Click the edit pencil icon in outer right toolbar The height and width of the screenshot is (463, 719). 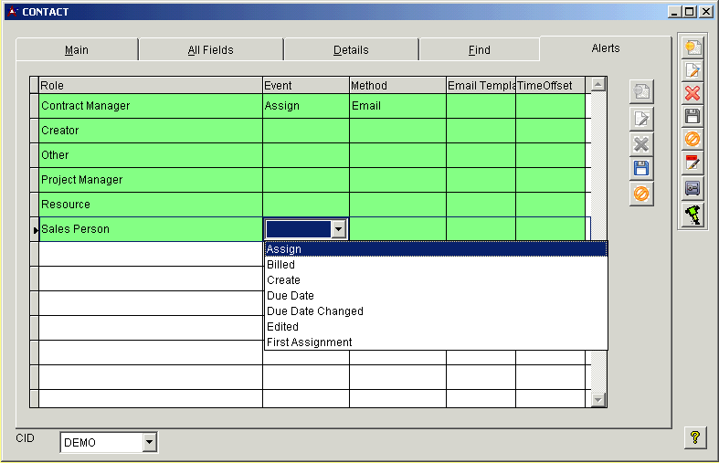(693, 70)
